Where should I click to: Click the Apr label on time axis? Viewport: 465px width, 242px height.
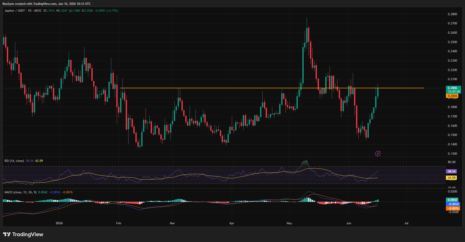point(232,223)
